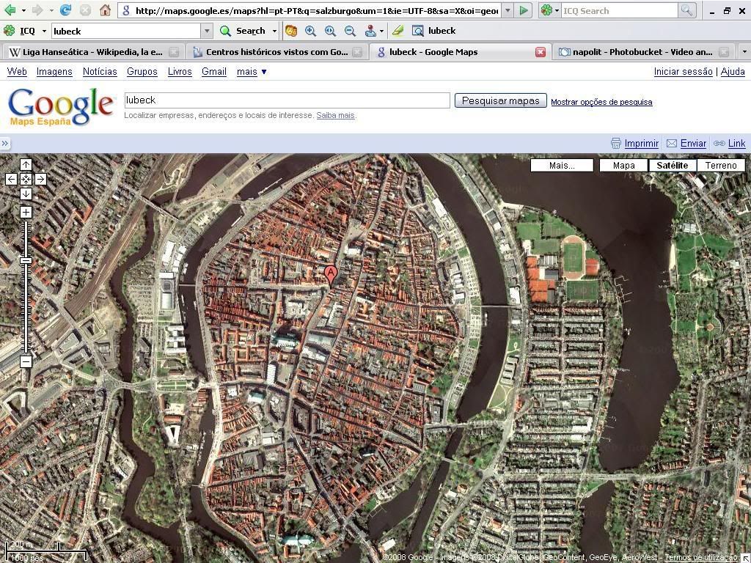751x563 pixels.
Task: Click the Google Maps search input field
Action: coord(287,100)
